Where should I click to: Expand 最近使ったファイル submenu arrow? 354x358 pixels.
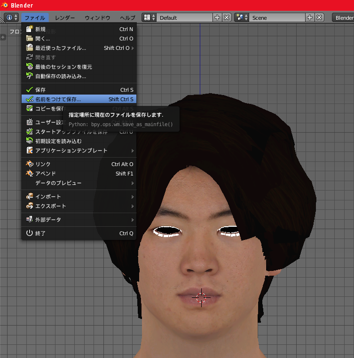(x=133, y=48)
